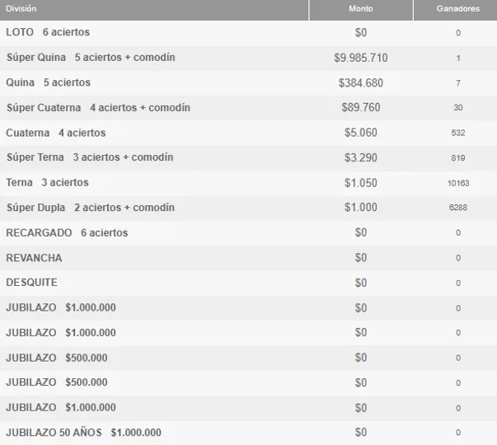This screenshot has height=445, width=497.
Task: Click the 532 winners count
Action: pos(457,133)
